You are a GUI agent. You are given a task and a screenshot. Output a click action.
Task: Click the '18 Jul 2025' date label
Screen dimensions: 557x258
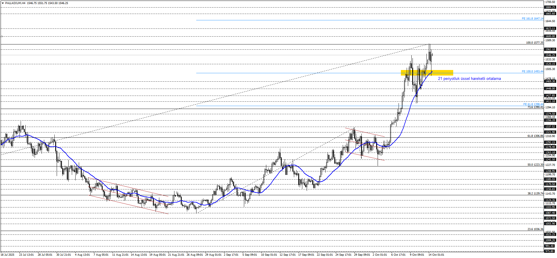click(7, 255)
